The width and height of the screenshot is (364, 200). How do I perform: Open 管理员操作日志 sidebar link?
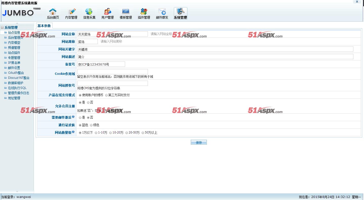pos(18,93)
